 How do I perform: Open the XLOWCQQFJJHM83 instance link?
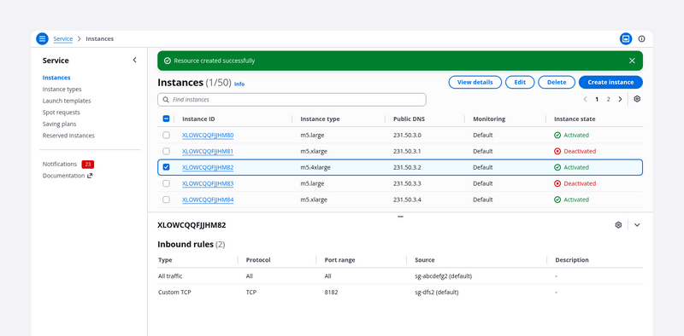(x=208, y=183)
